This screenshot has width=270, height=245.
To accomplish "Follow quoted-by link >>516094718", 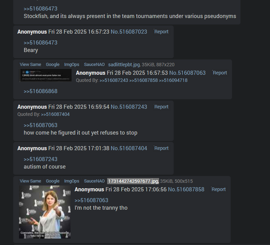I will (173, 81).
